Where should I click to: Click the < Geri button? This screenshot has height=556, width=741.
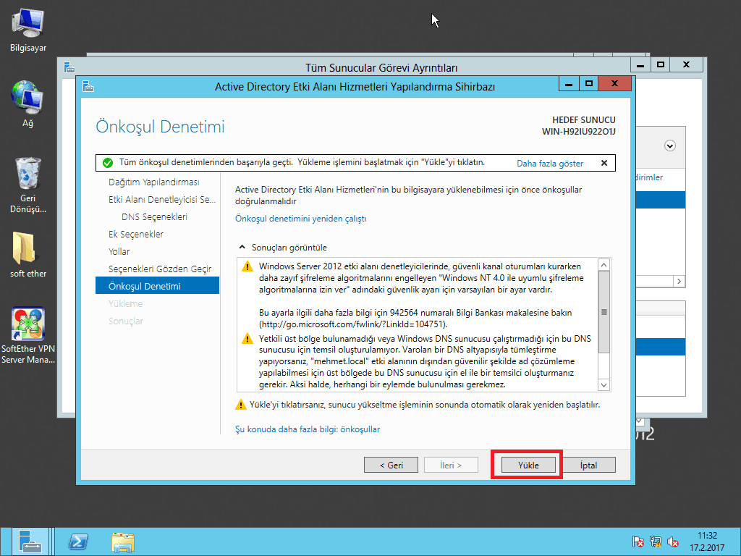pyautogui.click(x=391, y=466)
